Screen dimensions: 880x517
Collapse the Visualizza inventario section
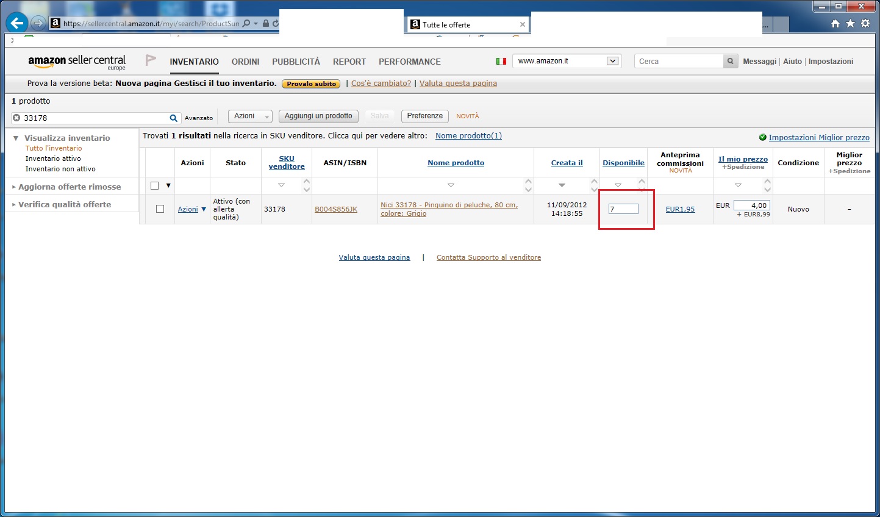[x=16, y=138]
